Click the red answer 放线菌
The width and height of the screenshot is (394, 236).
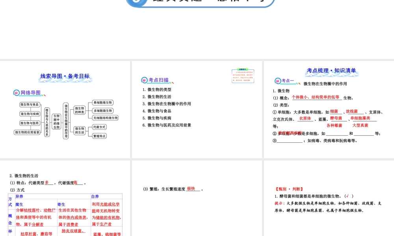351,111
